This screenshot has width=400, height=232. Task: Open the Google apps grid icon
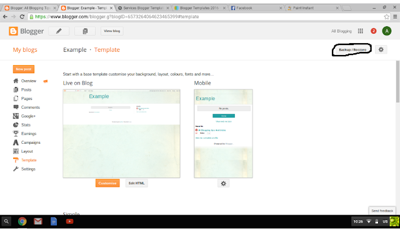click(361, 31)
